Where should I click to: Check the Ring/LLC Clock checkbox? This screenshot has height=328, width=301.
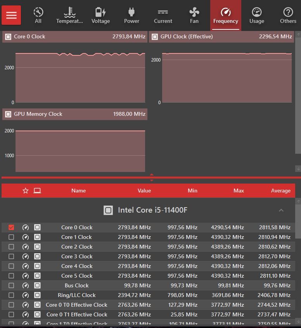pos(11,295)
